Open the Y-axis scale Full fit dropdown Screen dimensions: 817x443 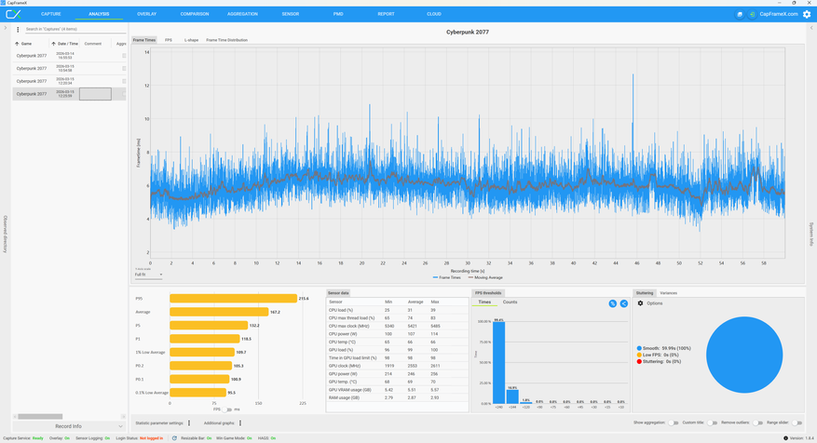coord(148,275)
